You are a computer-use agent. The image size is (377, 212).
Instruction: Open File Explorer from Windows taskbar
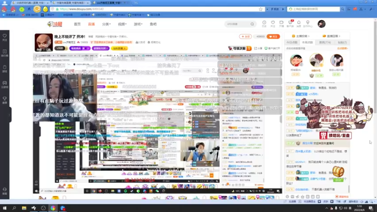click(x=24, y=208)
